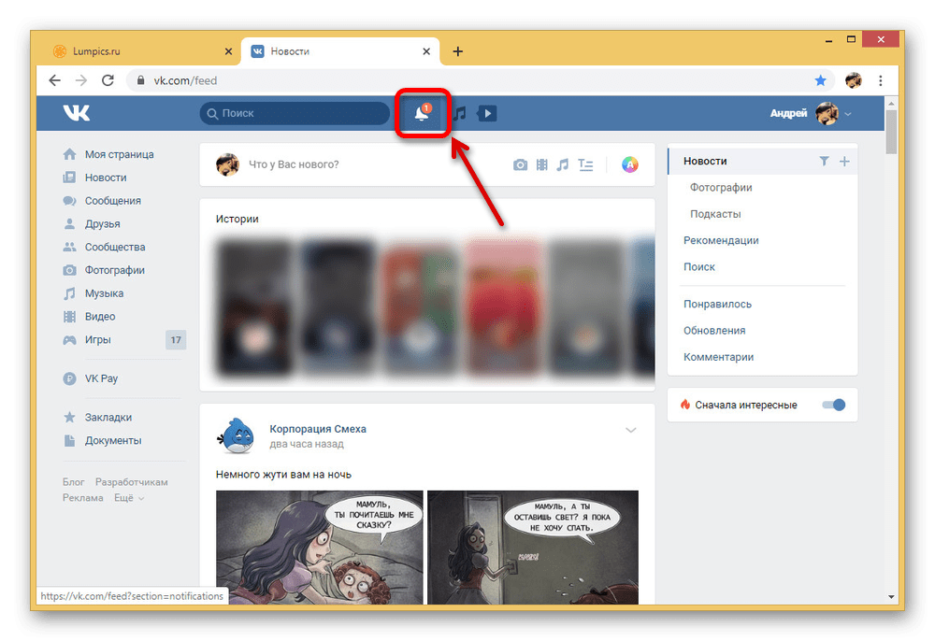Click the games counter badge 17
This screenshot has width=935, height=641.
pyautogui.click(x=176, y=339)
